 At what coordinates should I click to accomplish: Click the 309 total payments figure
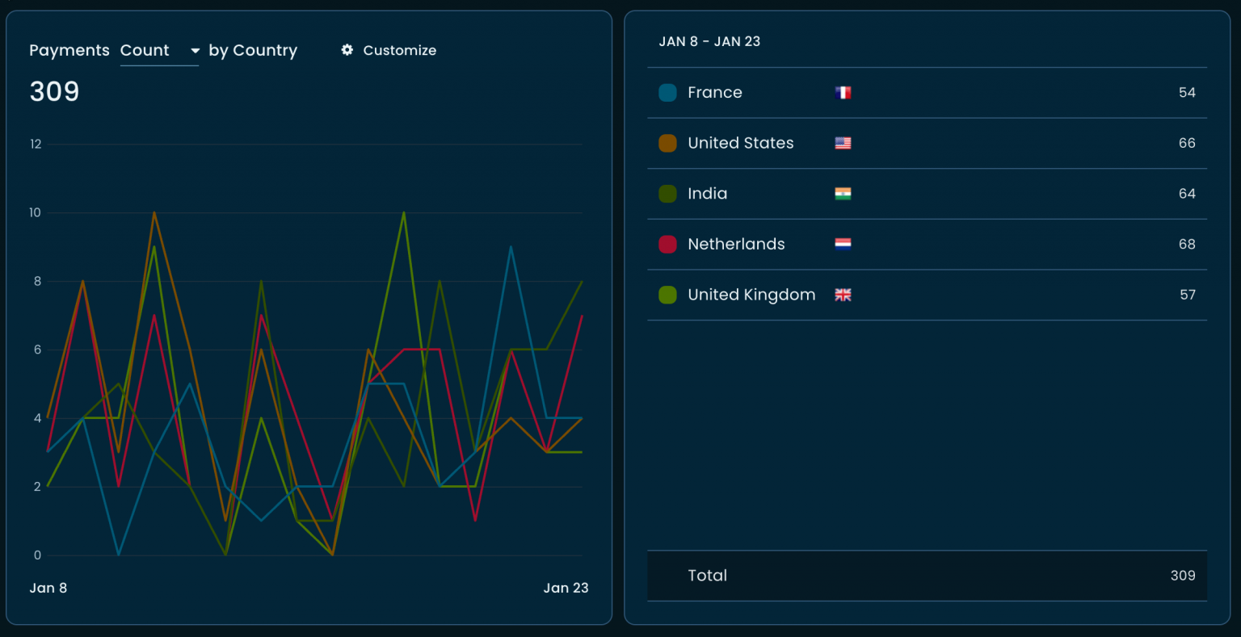[54, 91]
